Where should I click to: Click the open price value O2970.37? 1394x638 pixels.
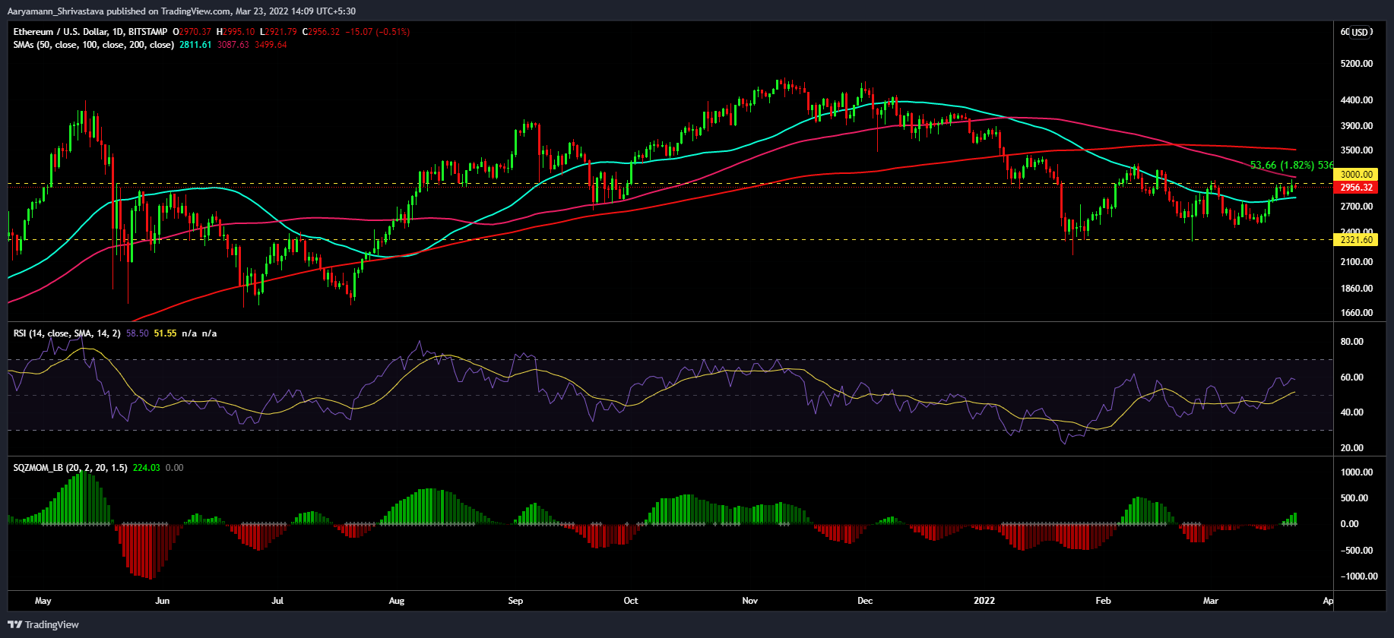click(x=192, y=32)
